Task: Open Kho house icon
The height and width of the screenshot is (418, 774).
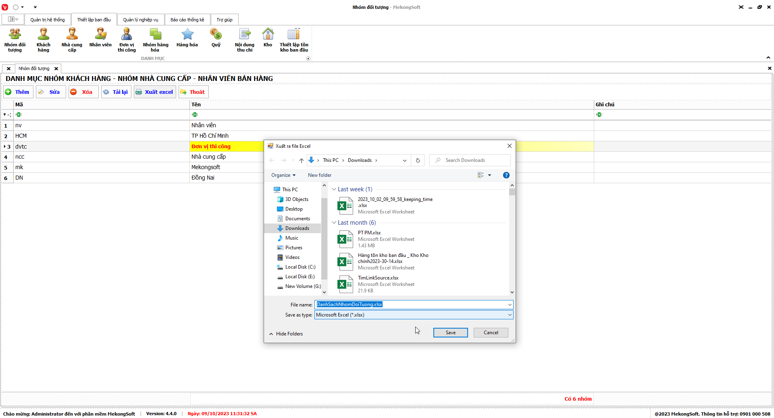Action: click(268, 38)
